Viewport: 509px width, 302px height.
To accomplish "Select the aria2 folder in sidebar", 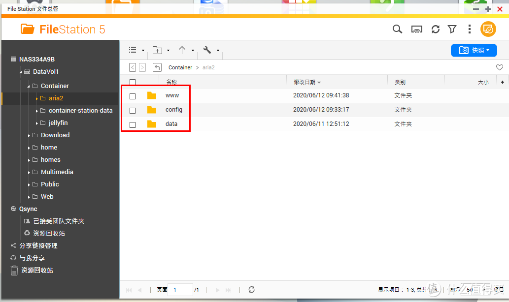I will click(x=56, y=98).
